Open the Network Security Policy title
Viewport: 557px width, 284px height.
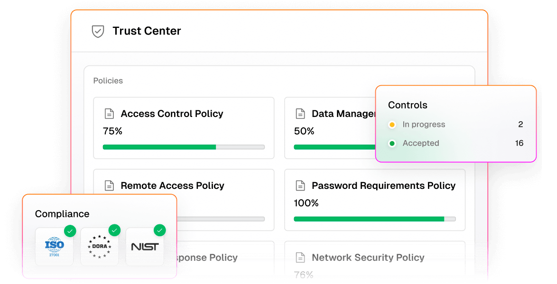click(368, 257)
